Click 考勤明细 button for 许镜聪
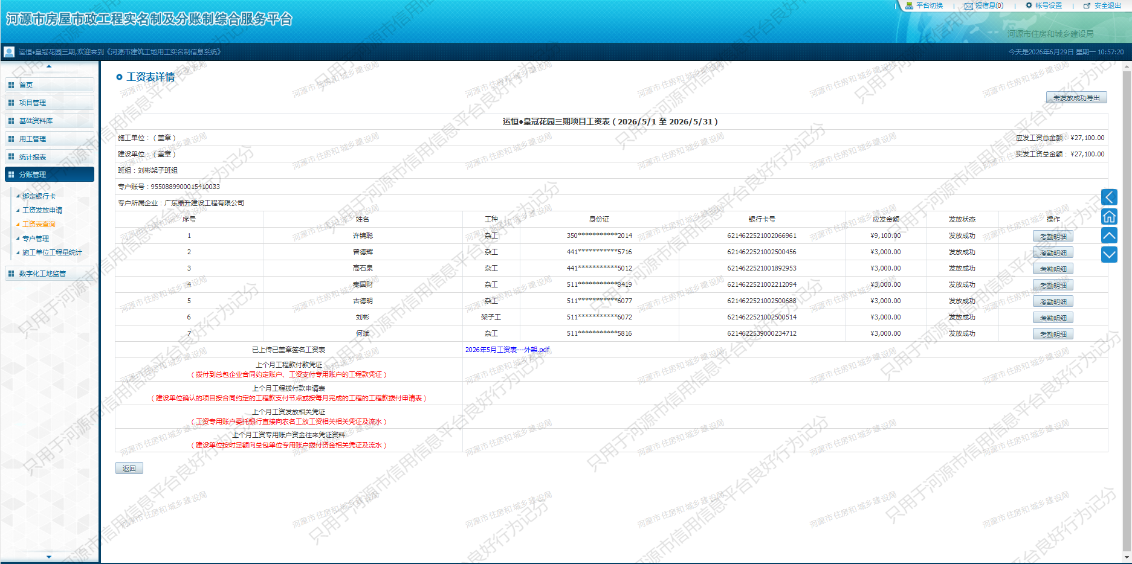The width and height of the screenshot is (1132, 564). point(1053,236)
